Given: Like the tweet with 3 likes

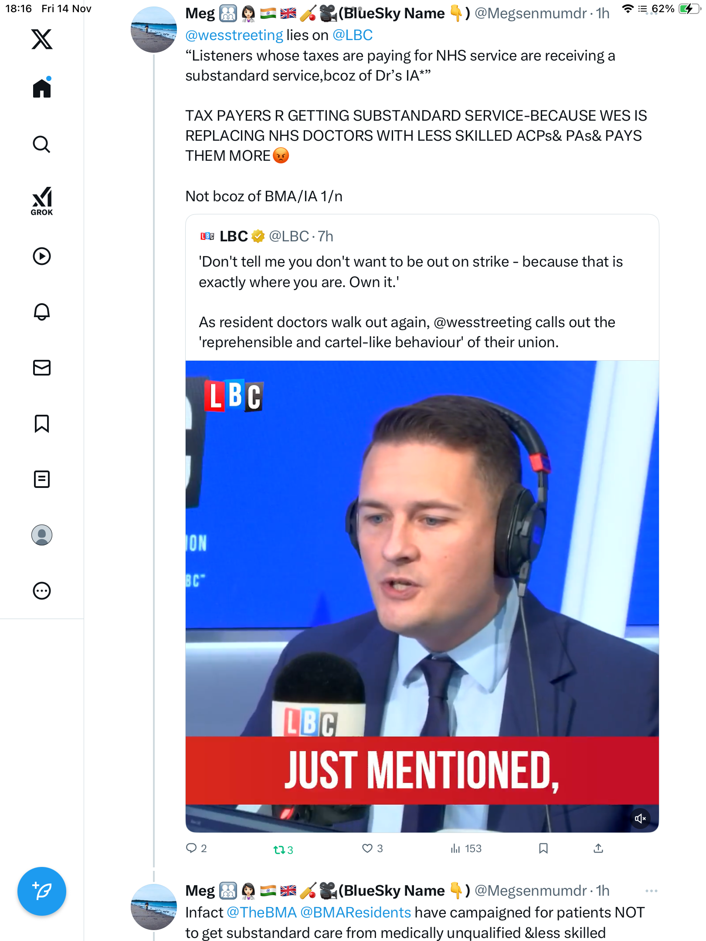Looking at the screenshot, I should pos(368,848).
